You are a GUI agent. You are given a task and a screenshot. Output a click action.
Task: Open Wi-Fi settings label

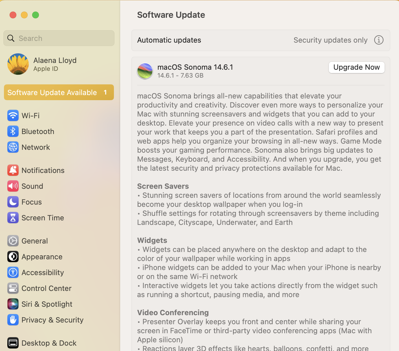(x=30, y=116)
